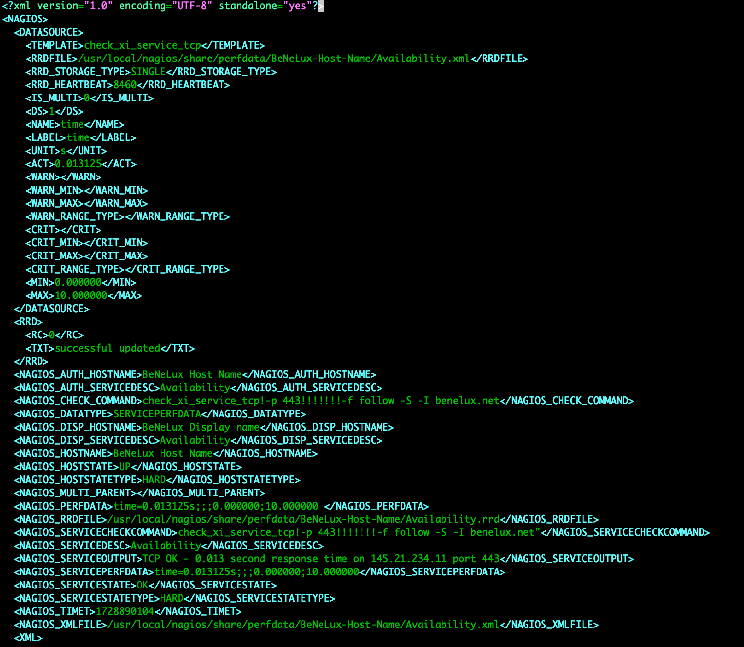Click the WARN_MIN tag line

(x=87, y=190)
